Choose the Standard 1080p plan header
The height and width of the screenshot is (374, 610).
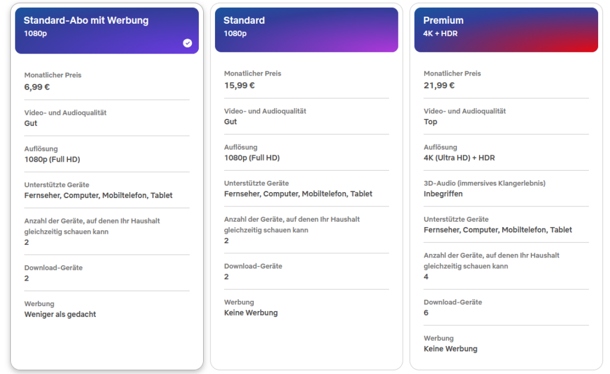click(x=307, y=30)
